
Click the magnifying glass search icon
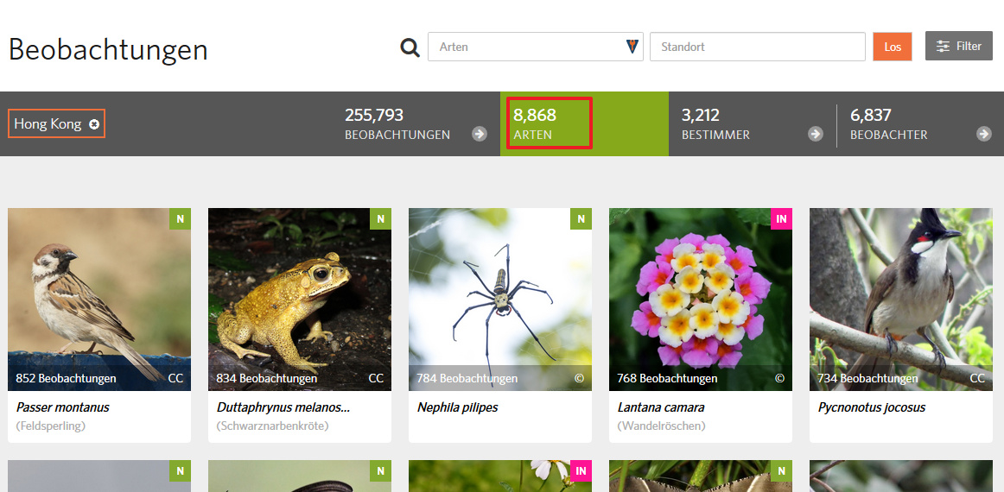click(410, 47)
